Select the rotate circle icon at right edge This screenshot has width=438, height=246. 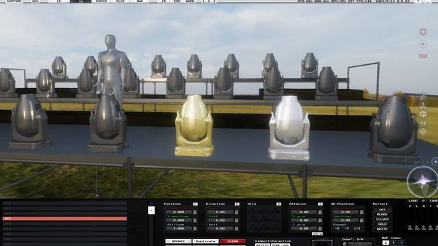pos(424,114)
